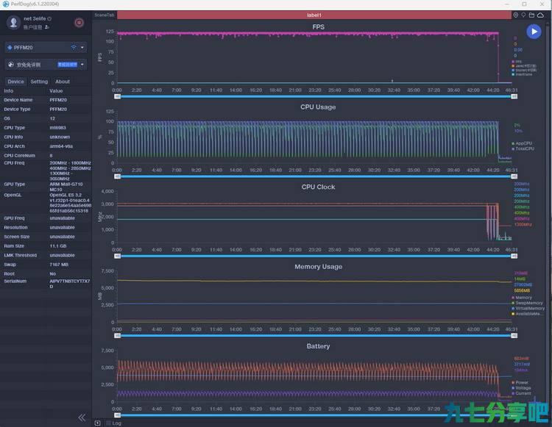Click the CPU Type value mt6983
This screenshot has width=552, height=427.
(x=57, y=128)
